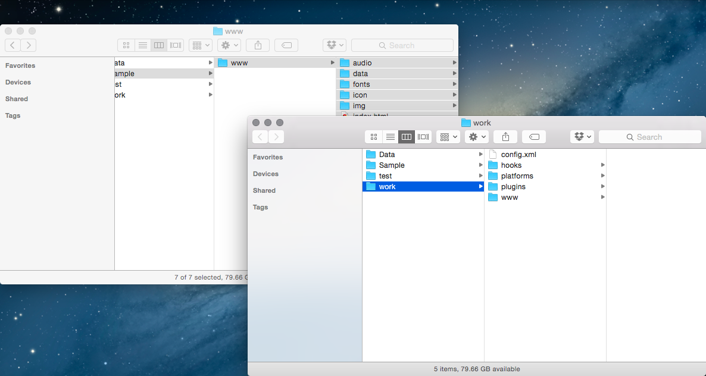Click Tags heading in www window sidebar

[x=13, y=115]
